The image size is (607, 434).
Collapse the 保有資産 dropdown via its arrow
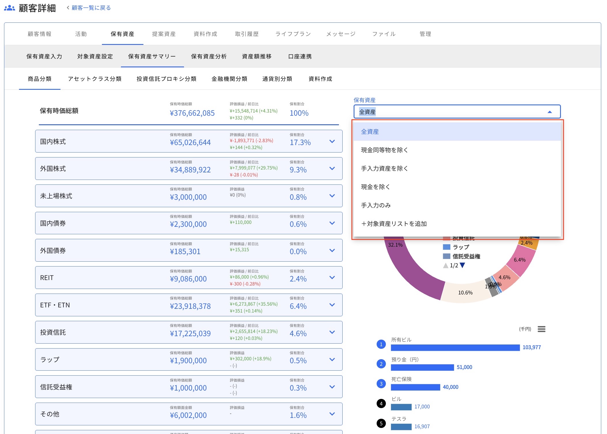(550, 112)
